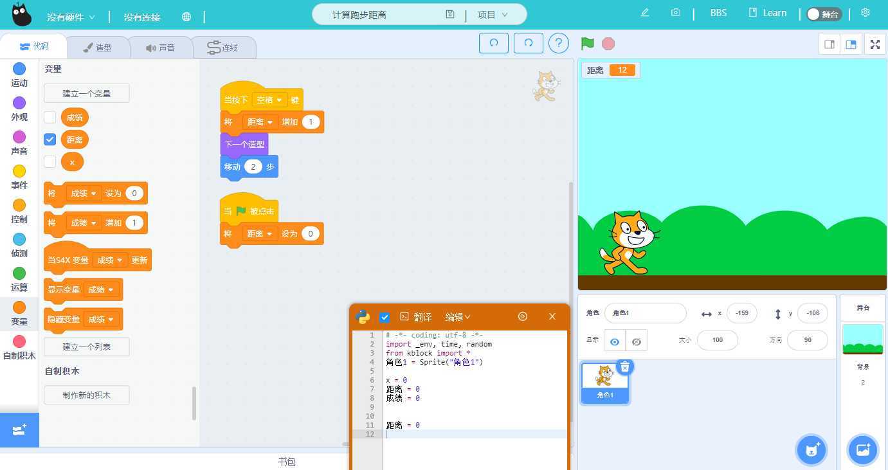Hide the sprite with crossed eye icon
Screen dimensions: 888x470
pos(637,341)
